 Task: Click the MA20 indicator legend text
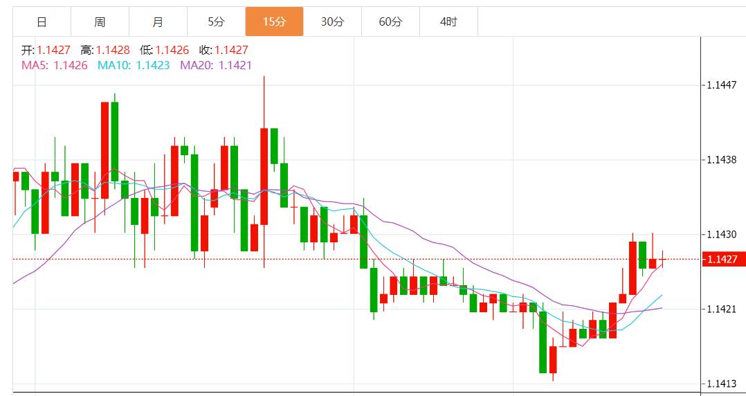(216, 65)
